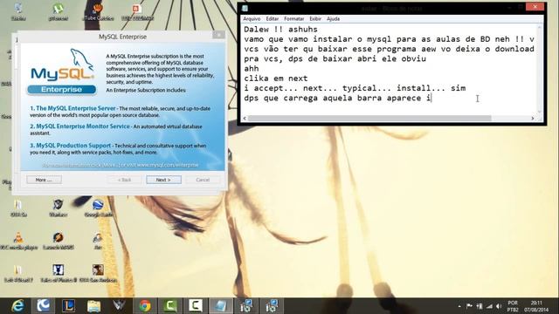The height and width of the screenshot is (314, 559).
Task: Select the red desktop icon near aTube Catcher
Action: 137,11
